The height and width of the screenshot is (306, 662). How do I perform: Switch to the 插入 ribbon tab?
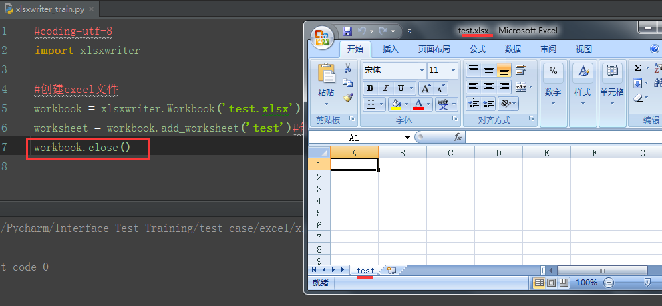pyautogui.click(x=391, y=49)
